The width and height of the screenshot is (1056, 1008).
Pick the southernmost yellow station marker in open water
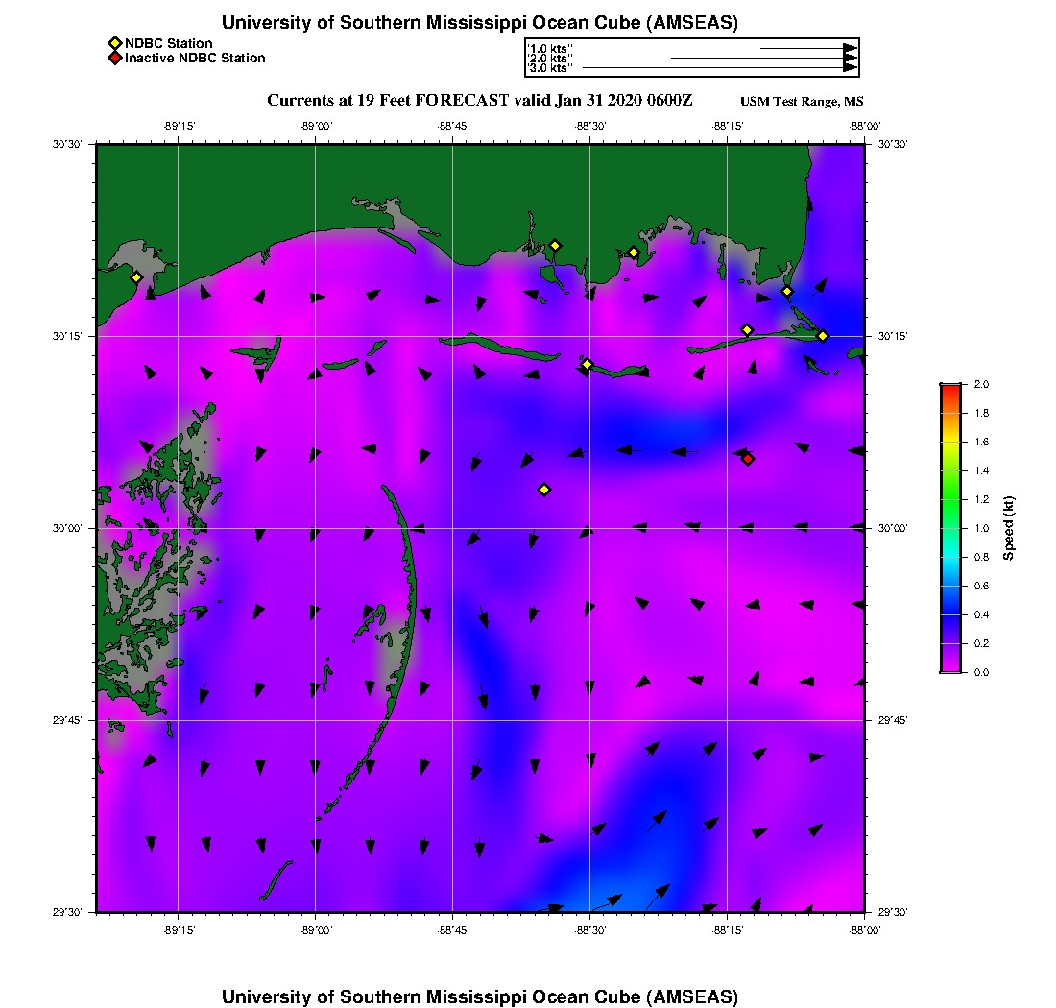(x=544, y=490)
